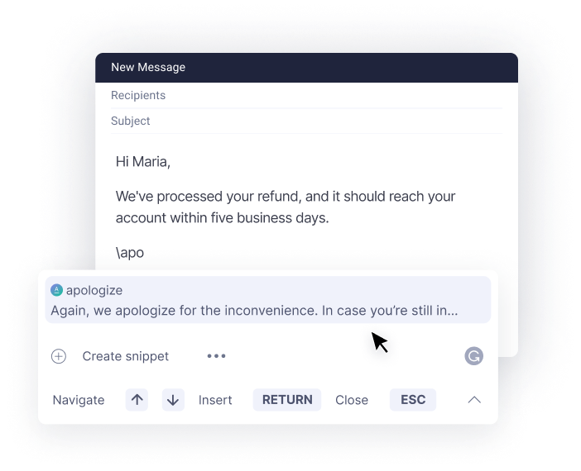Select the apologize snippet suggestion
The width and height of the screenshot is (581, 471).
[x=268, y=300]
